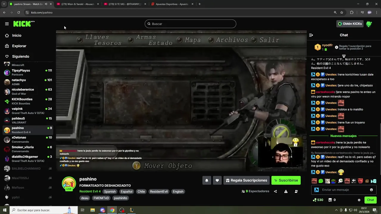This screenshot has height=214, width=381.
Task: Click the heart follow icon
Action: tap(217, 180)
